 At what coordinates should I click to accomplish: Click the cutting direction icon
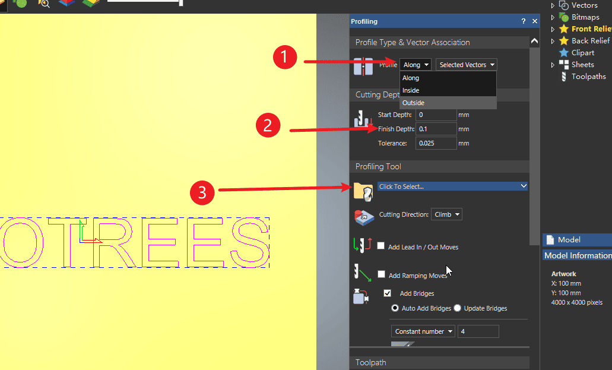click(x=363, y=217)
